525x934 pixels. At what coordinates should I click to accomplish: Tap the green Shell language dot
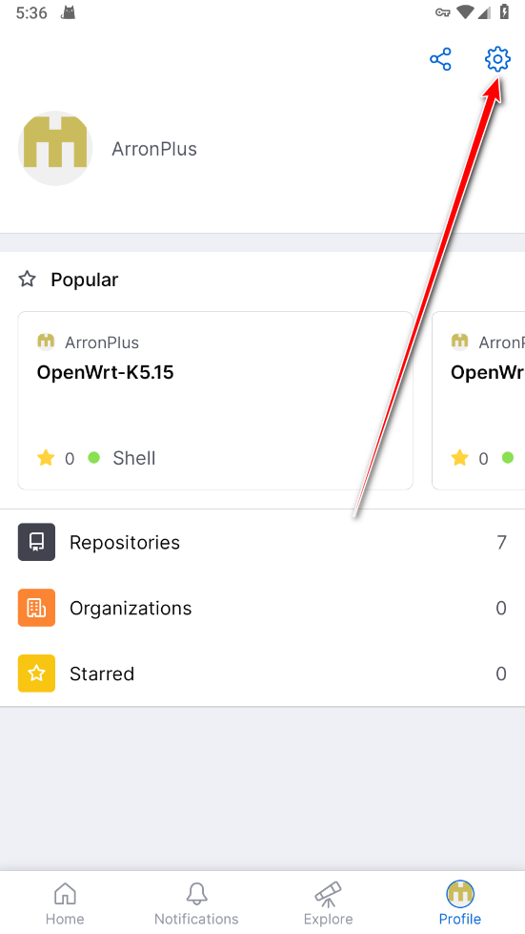[x=94, y=458]
